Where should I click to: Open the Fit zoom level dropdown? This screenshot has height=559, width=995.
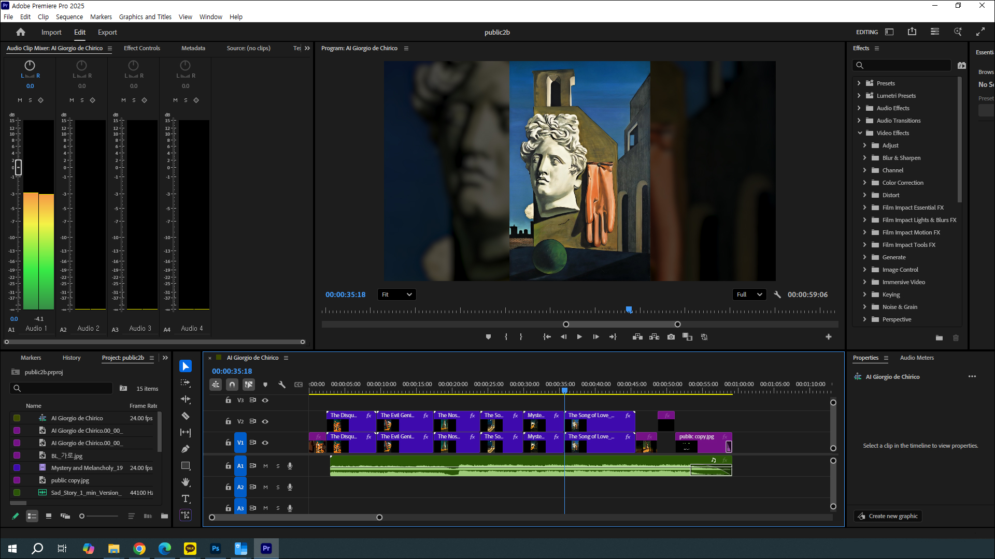coord(397,295)
